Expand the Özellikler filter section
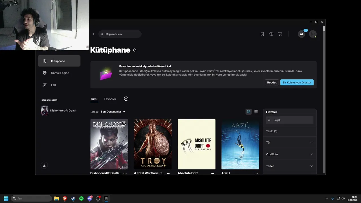This screenshot has height=203, width=361. click(290, 154)
